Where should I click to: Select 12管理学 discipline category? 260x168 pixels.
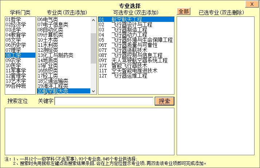(15, 76)
